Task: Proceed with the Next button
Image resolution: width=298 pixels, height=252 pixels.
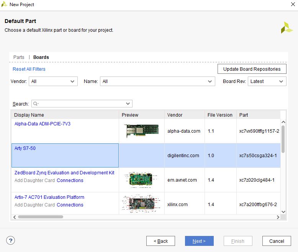Action: 199,241
